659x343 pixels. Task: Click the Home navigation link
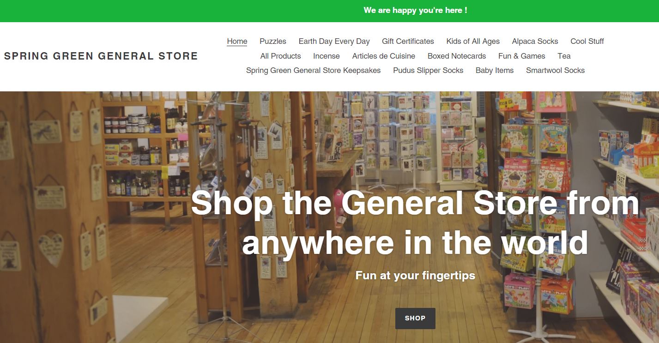tap(237, 41)
